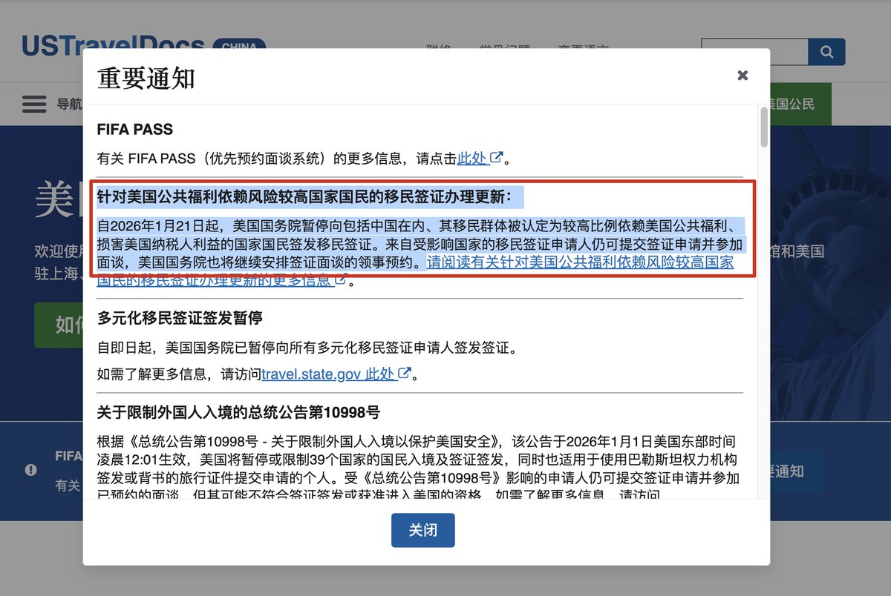Click the dialog's vertical scrollbar thumb
This screenshot has width=891, height=596.
pos(763,128)
